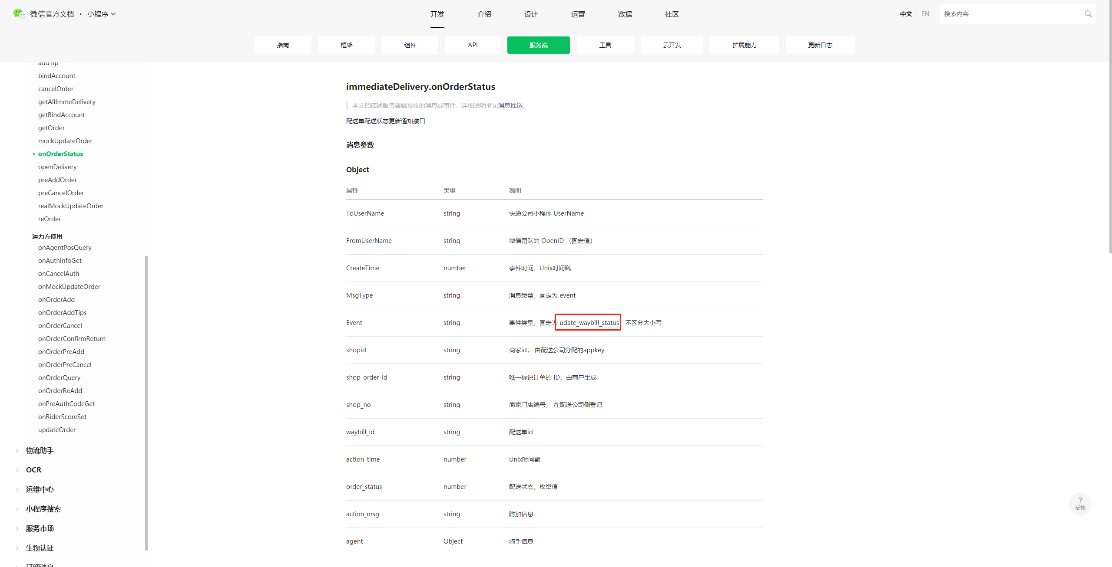Click the sidebar vertical scrollbar
This screenshot has width=1112, height=567.
tap(146, 403)
